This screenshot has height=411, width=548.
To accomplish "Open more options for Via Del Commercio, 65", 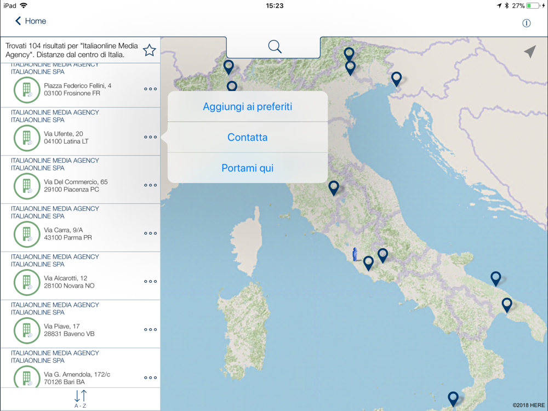I will pyautogui.click(x=150, y=185).
